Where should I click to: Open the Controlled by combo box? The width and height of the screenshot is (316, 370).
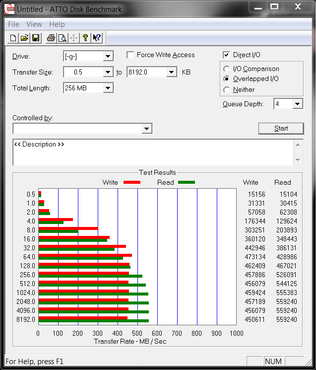[x=146, y=129]
